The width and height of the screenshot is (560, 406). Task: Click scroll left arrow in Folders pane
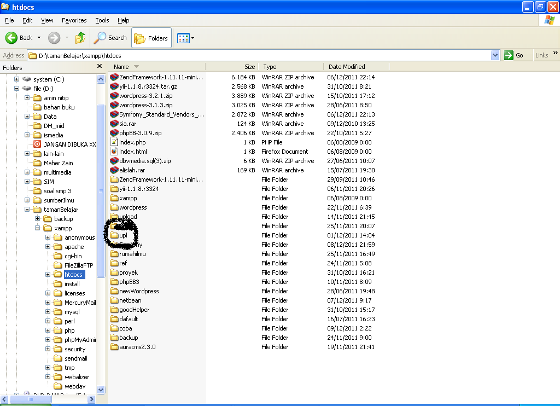[x=4, y=399]
